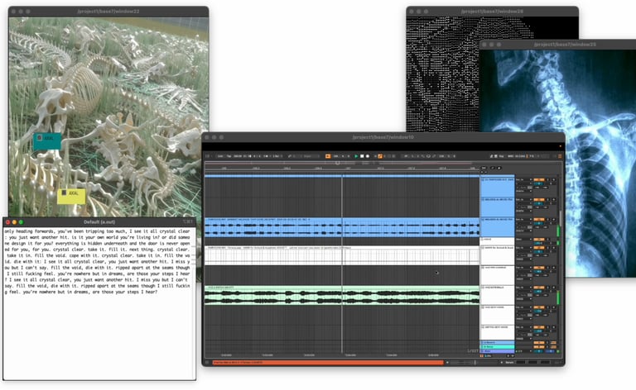636x390 pixels.
Task: Select the teal AXAL label on skeleton image
Action: 47,139
